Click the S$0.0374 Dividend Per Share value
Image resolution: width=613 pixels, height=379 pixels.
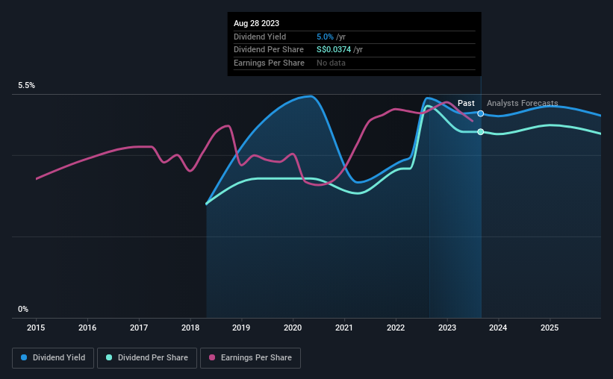pos(334,50)
